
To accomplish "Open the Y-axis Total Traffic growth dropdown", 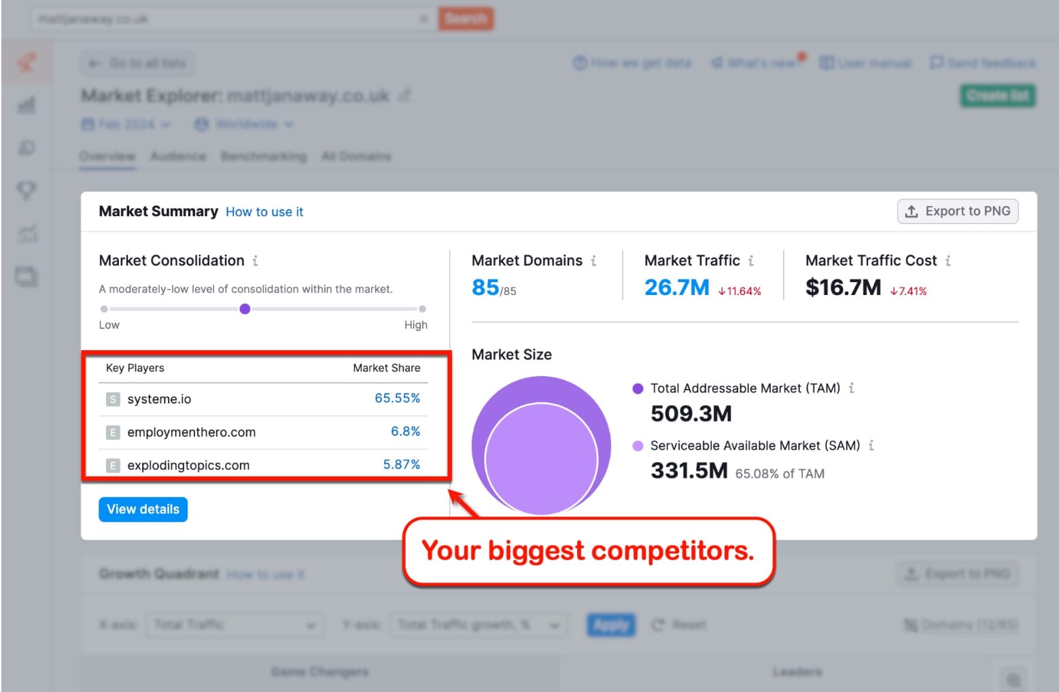I will [x=478, y=625].
